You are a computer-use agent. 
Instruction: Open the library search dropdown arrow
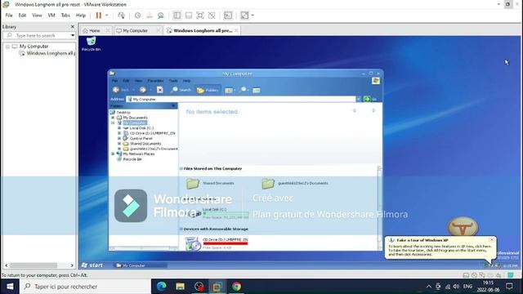73,35
